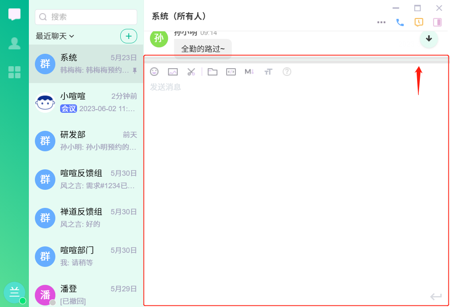
Task: Click the emoji picker icon
Action: click(x=154, y=72)
